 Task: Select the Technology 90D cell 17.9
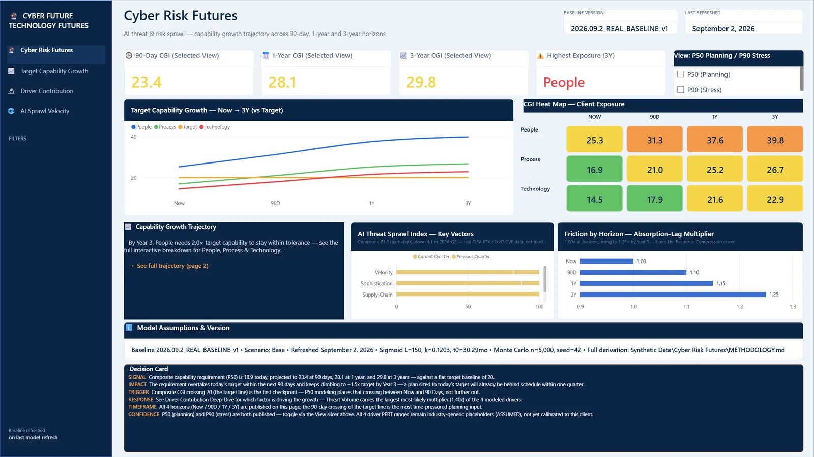pos(654,199)
